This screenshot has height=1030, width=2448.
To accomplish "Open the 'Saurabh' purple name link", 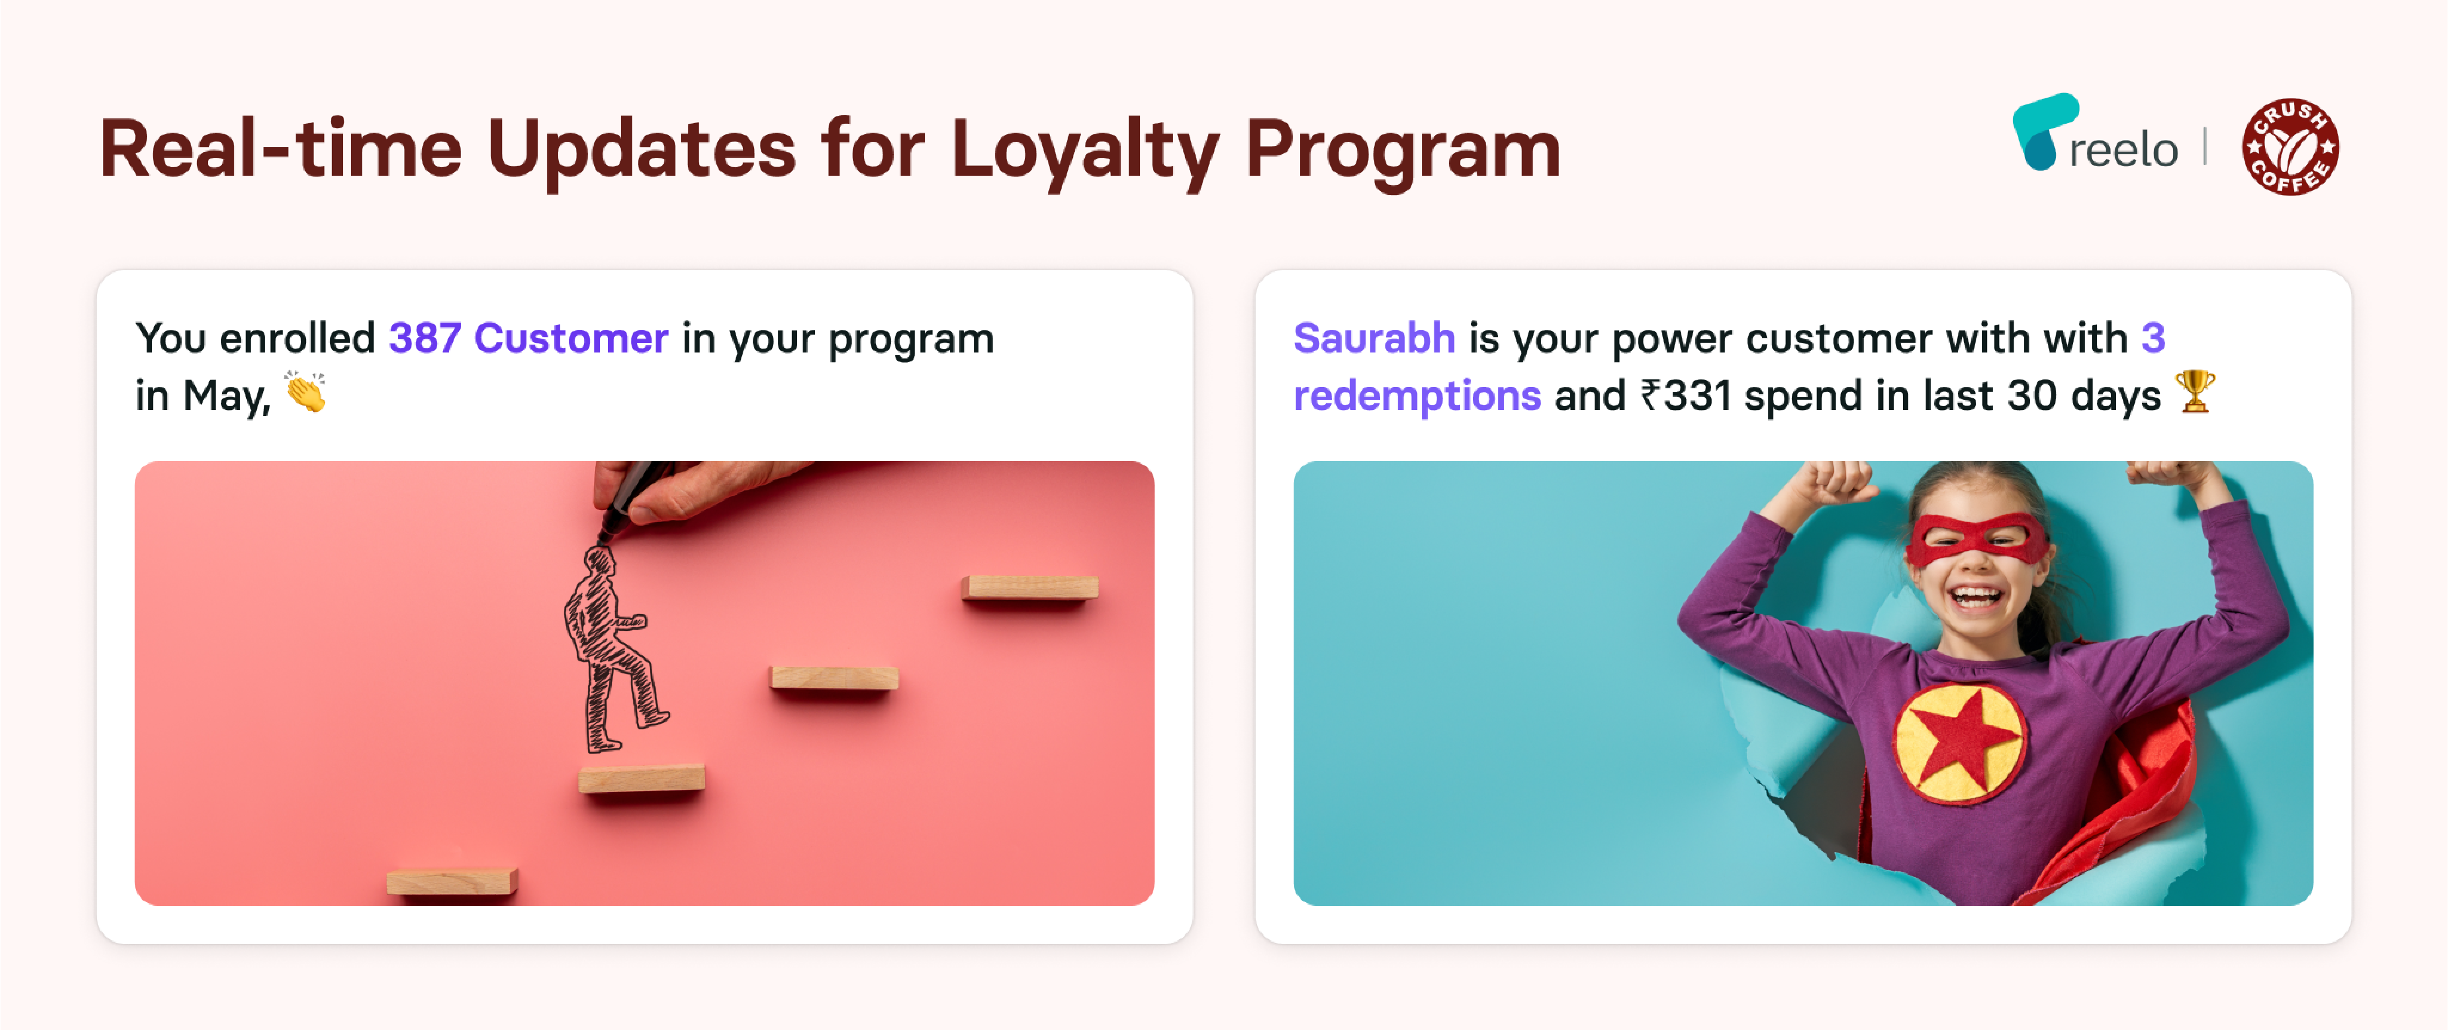I will pos(1374,338).
